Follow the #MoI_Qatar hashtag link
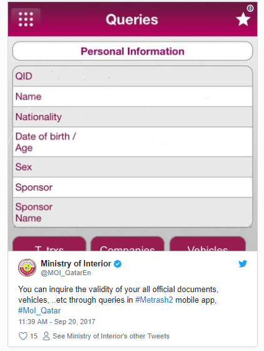The width and height of the screenshot is (264, 351). (39, 311)
